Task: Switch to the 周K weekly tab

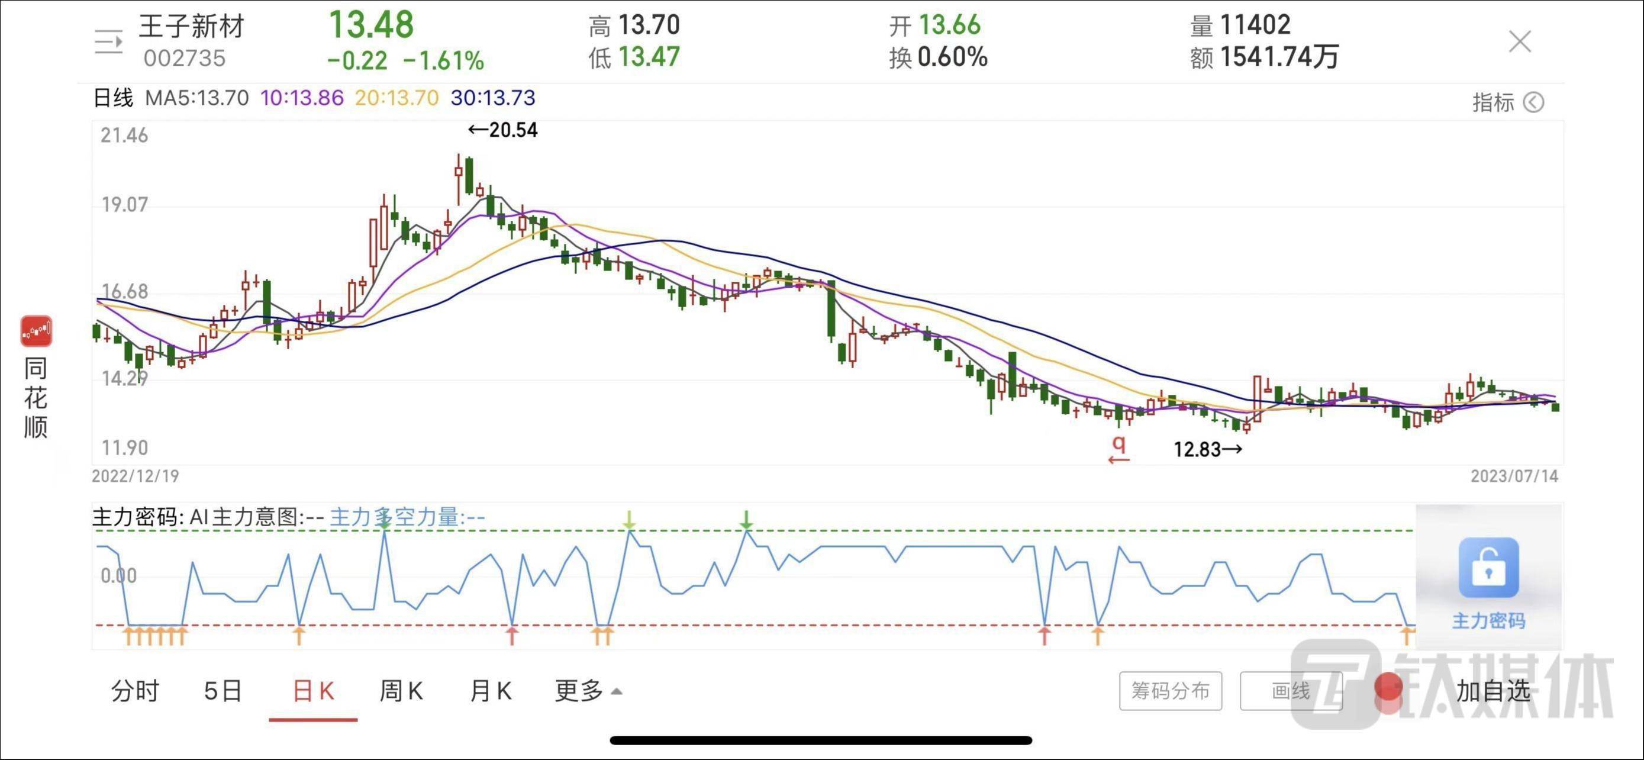Action: 401,691
